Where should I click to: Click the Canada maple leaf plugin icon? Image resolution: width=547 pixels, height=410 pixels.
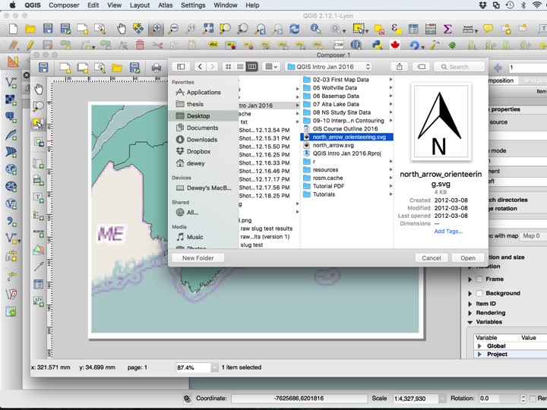pos(395,45)
